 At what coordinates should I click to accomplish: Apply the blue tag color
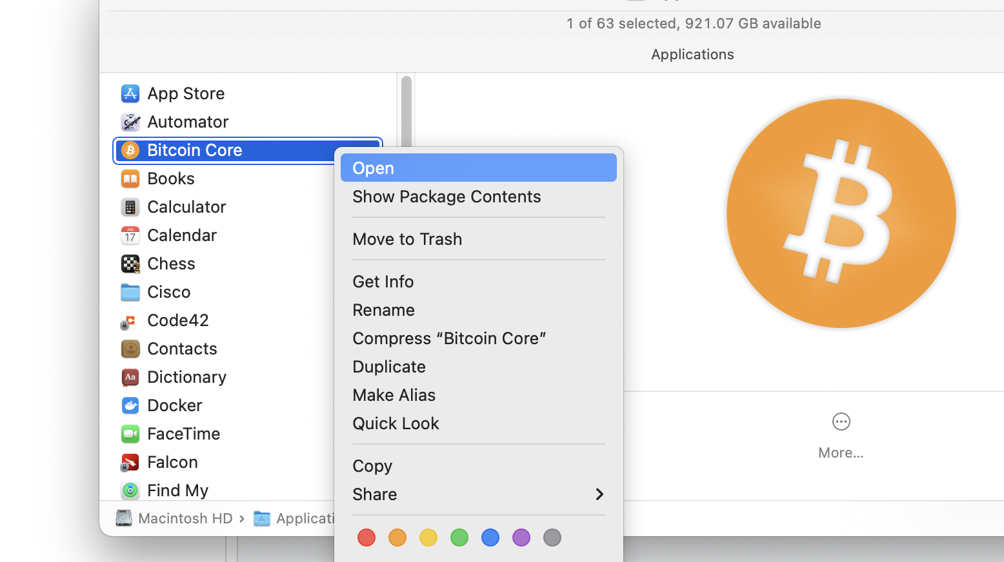pos(490,538)
